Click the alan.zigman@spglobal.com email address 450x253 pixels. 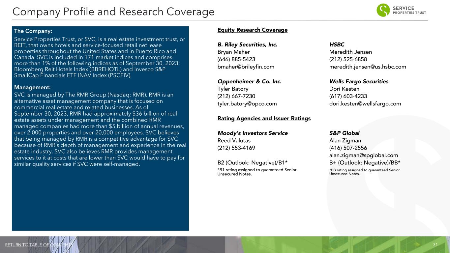click(364, 155)
